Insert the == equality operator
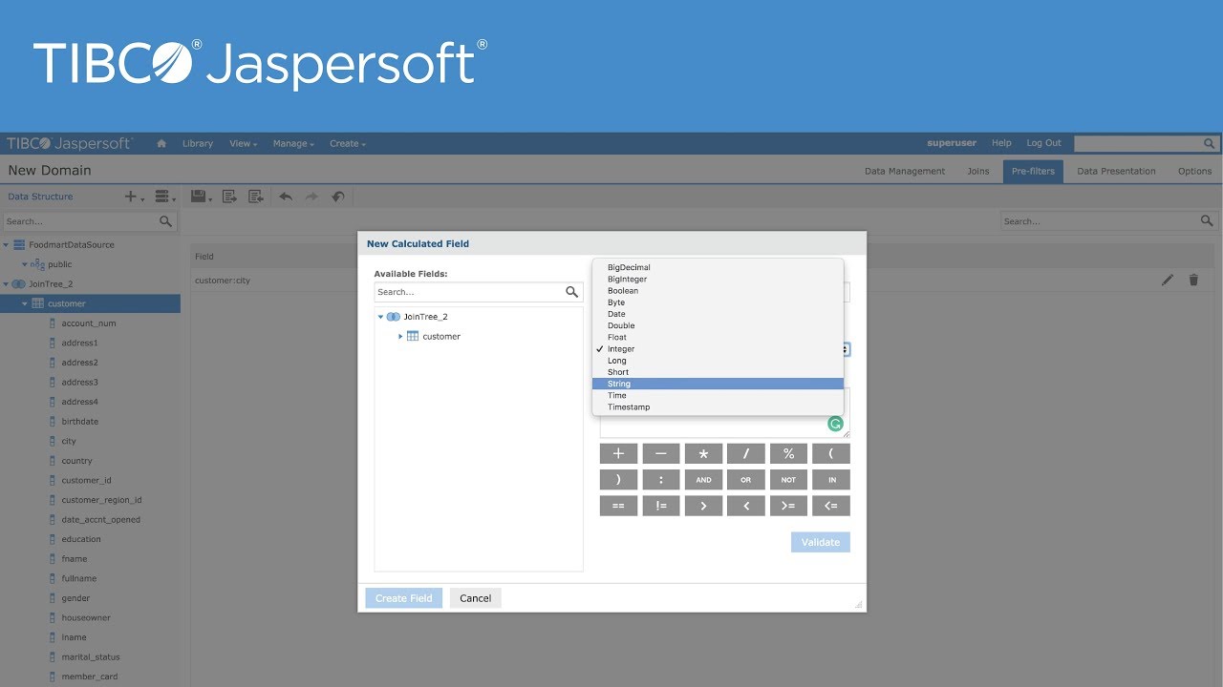The width and height of the screenshot is (1223, 687). [618, 506]
